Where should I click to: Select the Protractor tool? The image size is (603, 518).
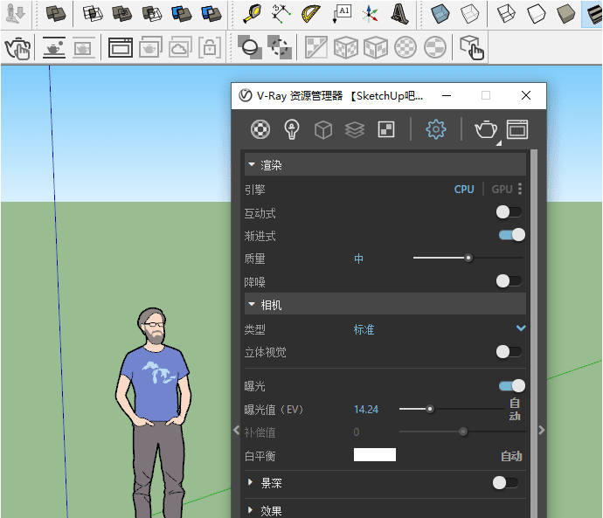tap(311, 14)
